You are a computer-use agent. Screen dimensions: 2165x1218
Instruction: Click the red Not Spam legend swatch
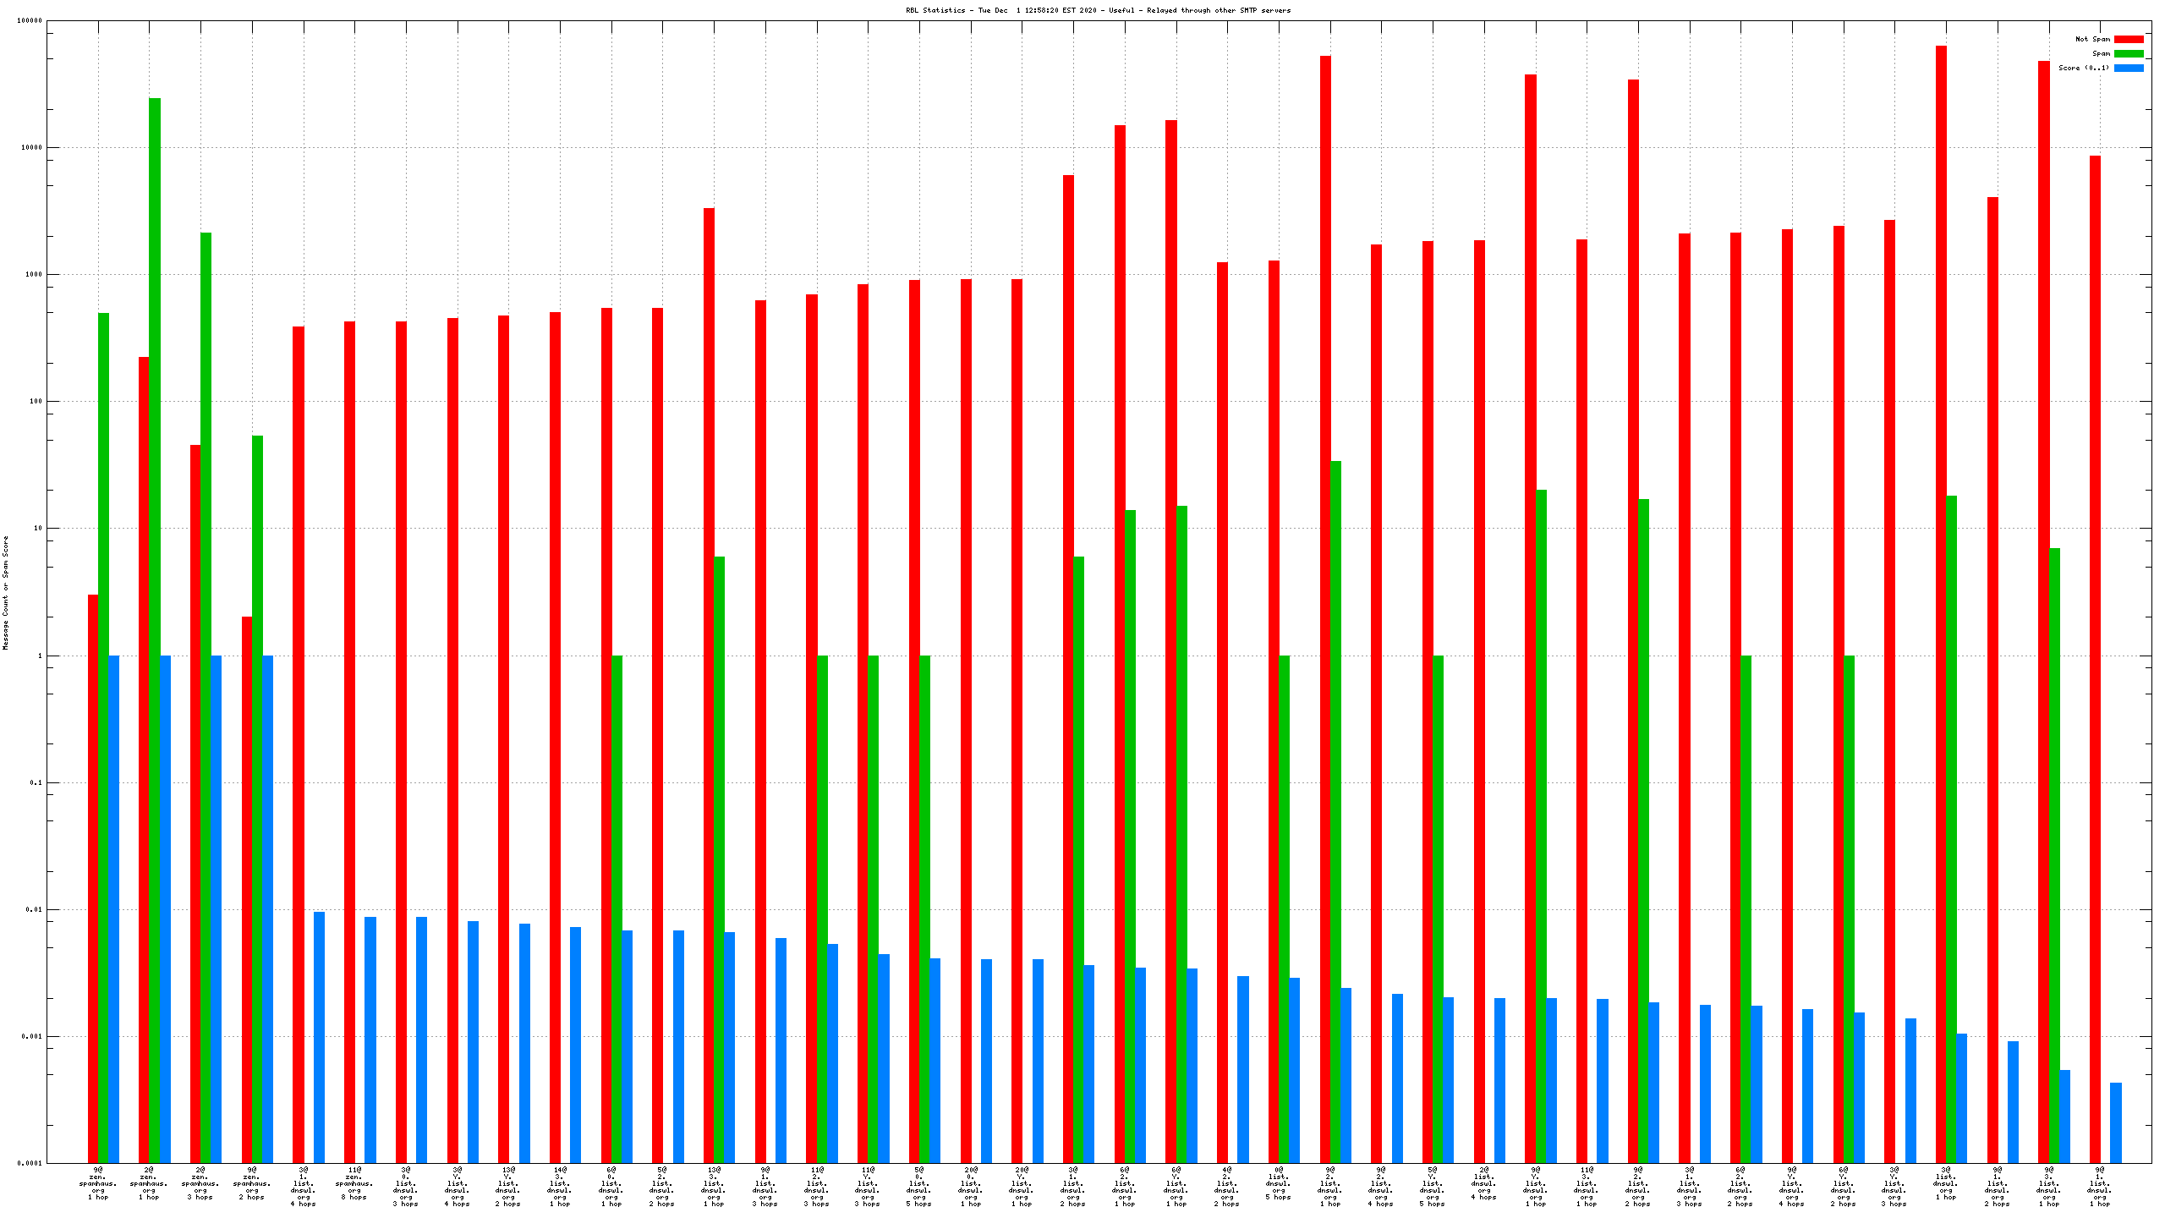pos(2128,39)
